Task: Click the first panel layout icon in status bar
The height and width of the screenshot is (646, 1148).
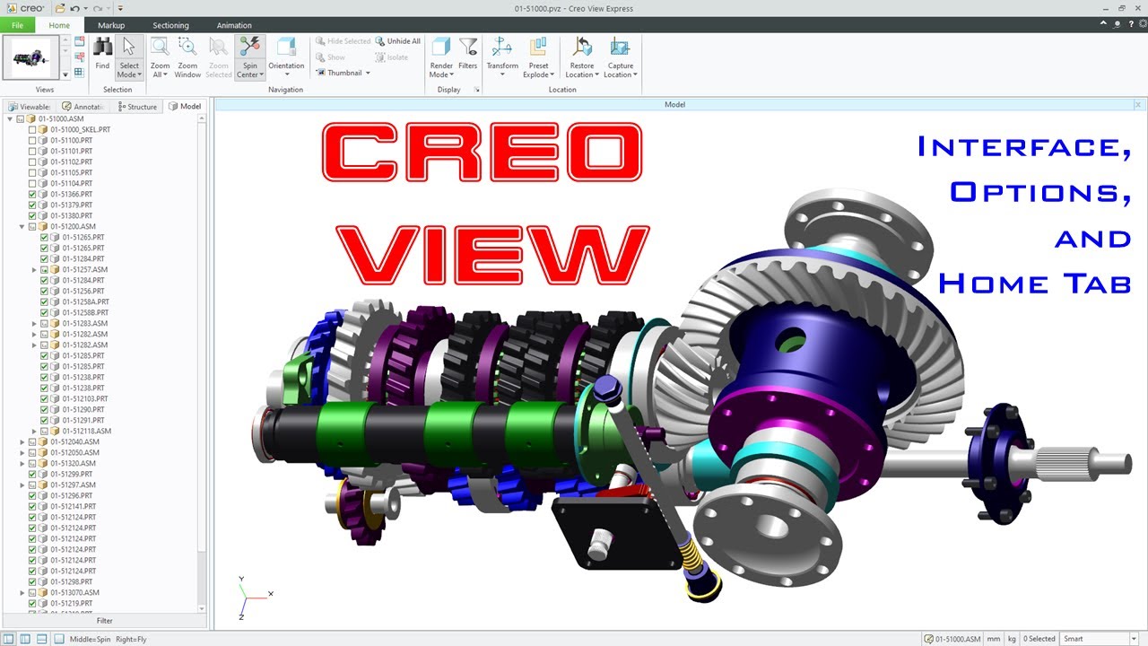Action: pos(9,639)
